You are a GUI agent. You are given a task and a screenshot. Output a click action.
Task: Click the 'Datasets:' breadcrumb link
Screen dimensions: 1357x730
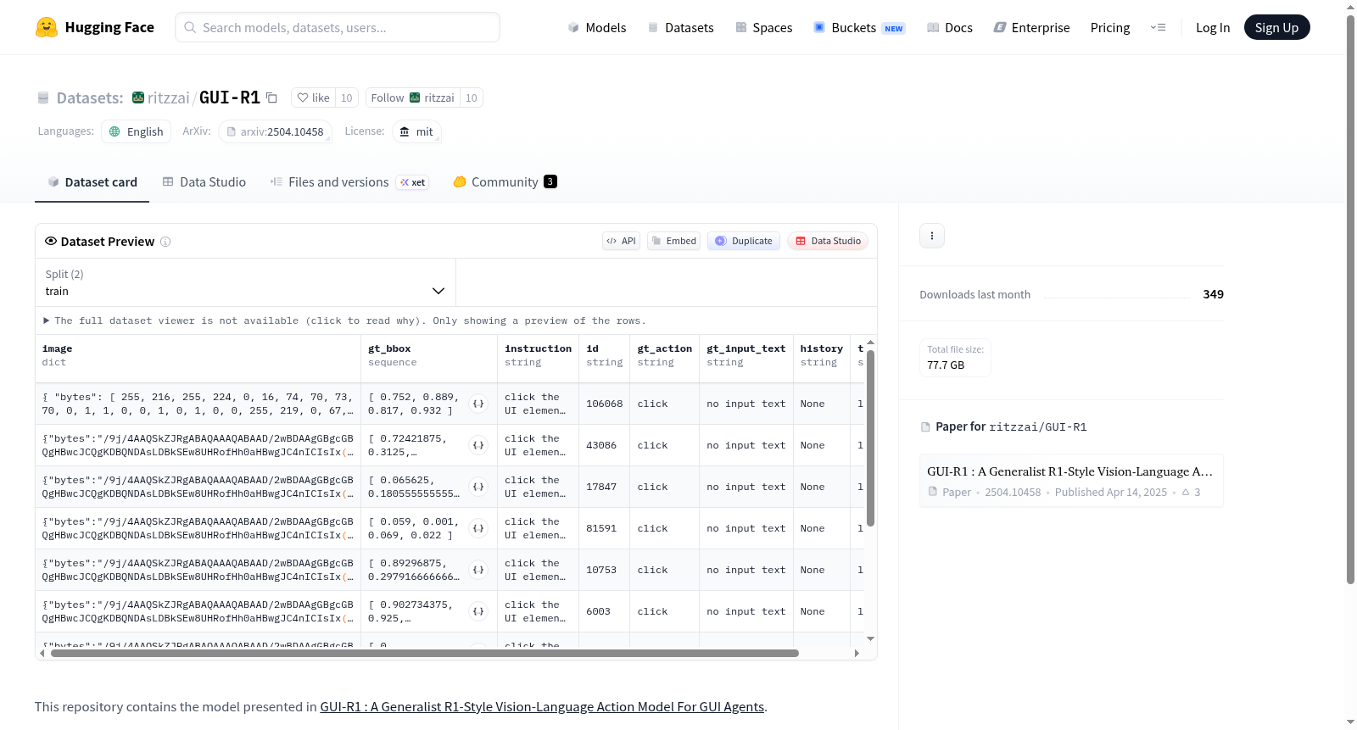(90, 98)
